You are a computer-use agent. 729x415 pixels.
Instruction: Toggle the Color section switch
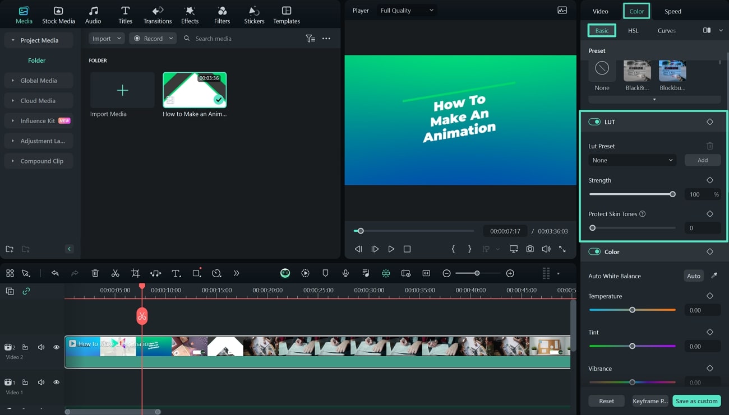[594, 251]
